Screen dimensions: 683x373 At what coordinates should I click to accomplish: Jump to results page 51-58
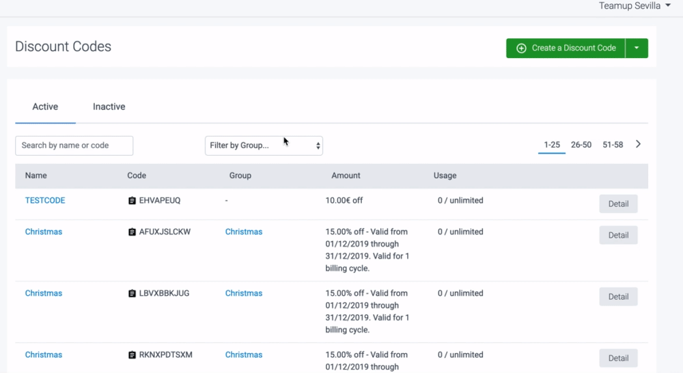(x=613, y=145)
